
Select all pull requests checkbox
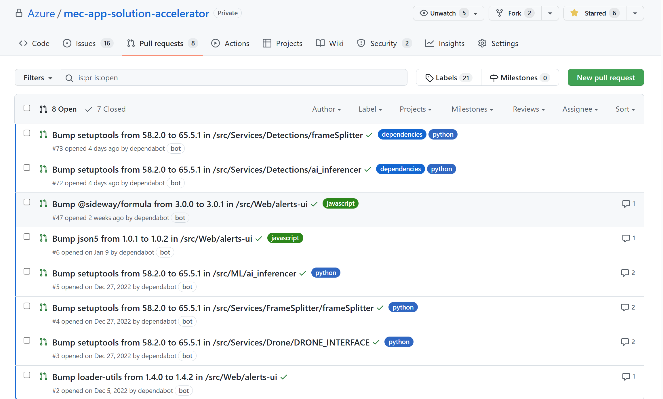[x=27, y=108]
